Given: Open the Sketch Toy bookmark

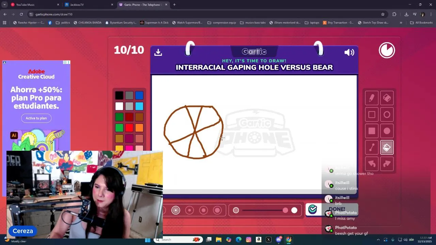Looking at the screenshot, I should 373,23.
